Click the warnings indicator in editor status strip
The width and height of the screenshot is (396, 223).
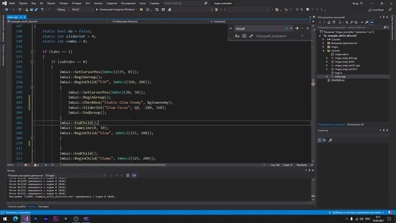coord(36,165)
